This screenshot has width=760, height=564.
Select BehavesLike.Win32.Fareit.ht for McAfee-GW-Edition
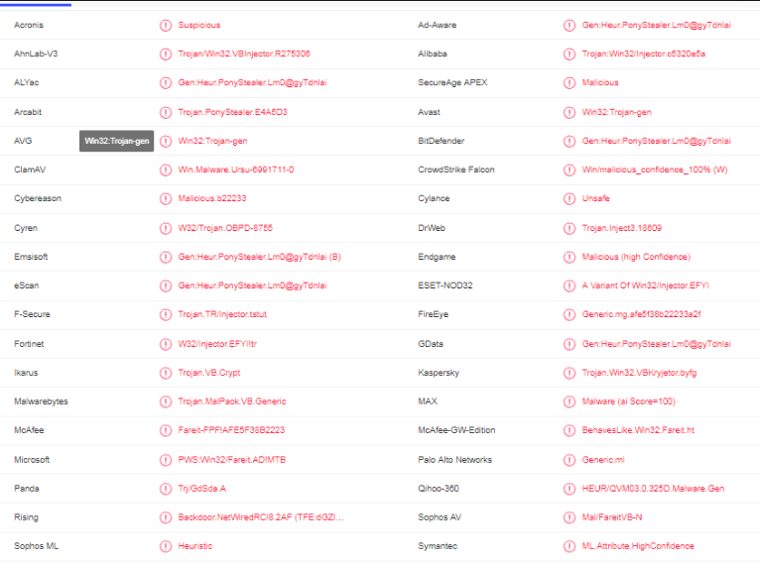[x=638, y=430]
